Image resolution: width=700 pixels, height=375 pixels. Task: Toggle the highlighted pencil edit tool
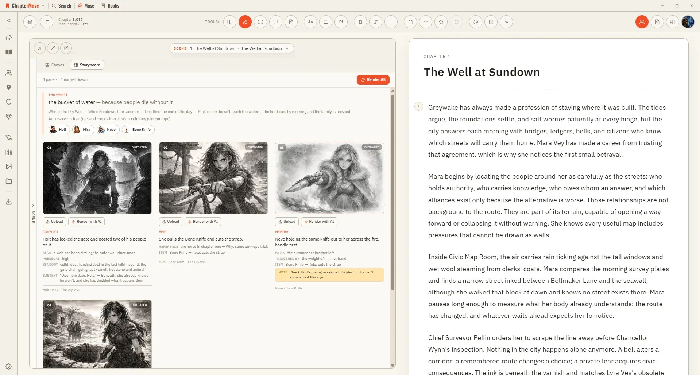tap(245, 22)
